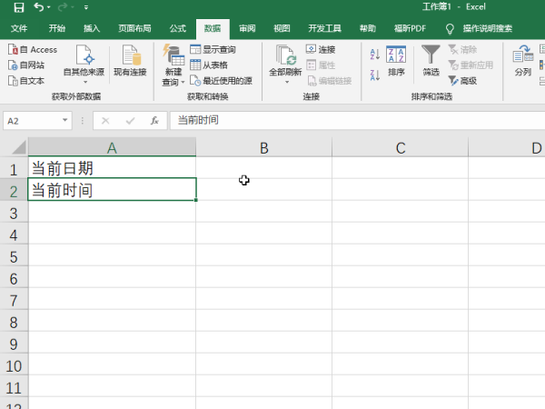This screenshot has width=545, height=409.
Task: Click the Select All corner triangle
Action: point(18,147)
